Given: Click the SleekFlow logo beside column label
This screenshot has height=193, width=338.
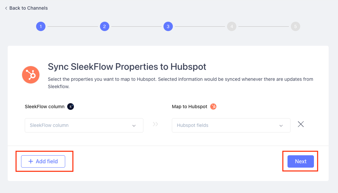Looking at the screenshot, I should [71, 107].
